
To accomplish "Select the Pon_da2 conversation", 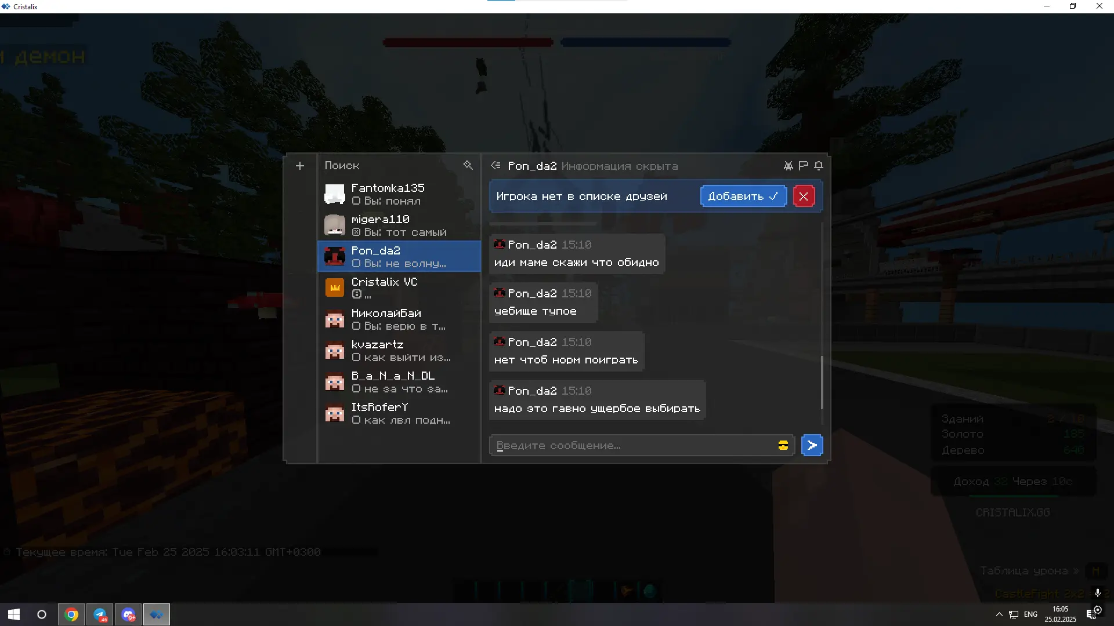I will point(399,256).
